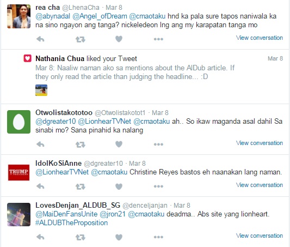Open the @LionhearTVNet mention in Otwolistakototoo's tweet

pos(104,122)
